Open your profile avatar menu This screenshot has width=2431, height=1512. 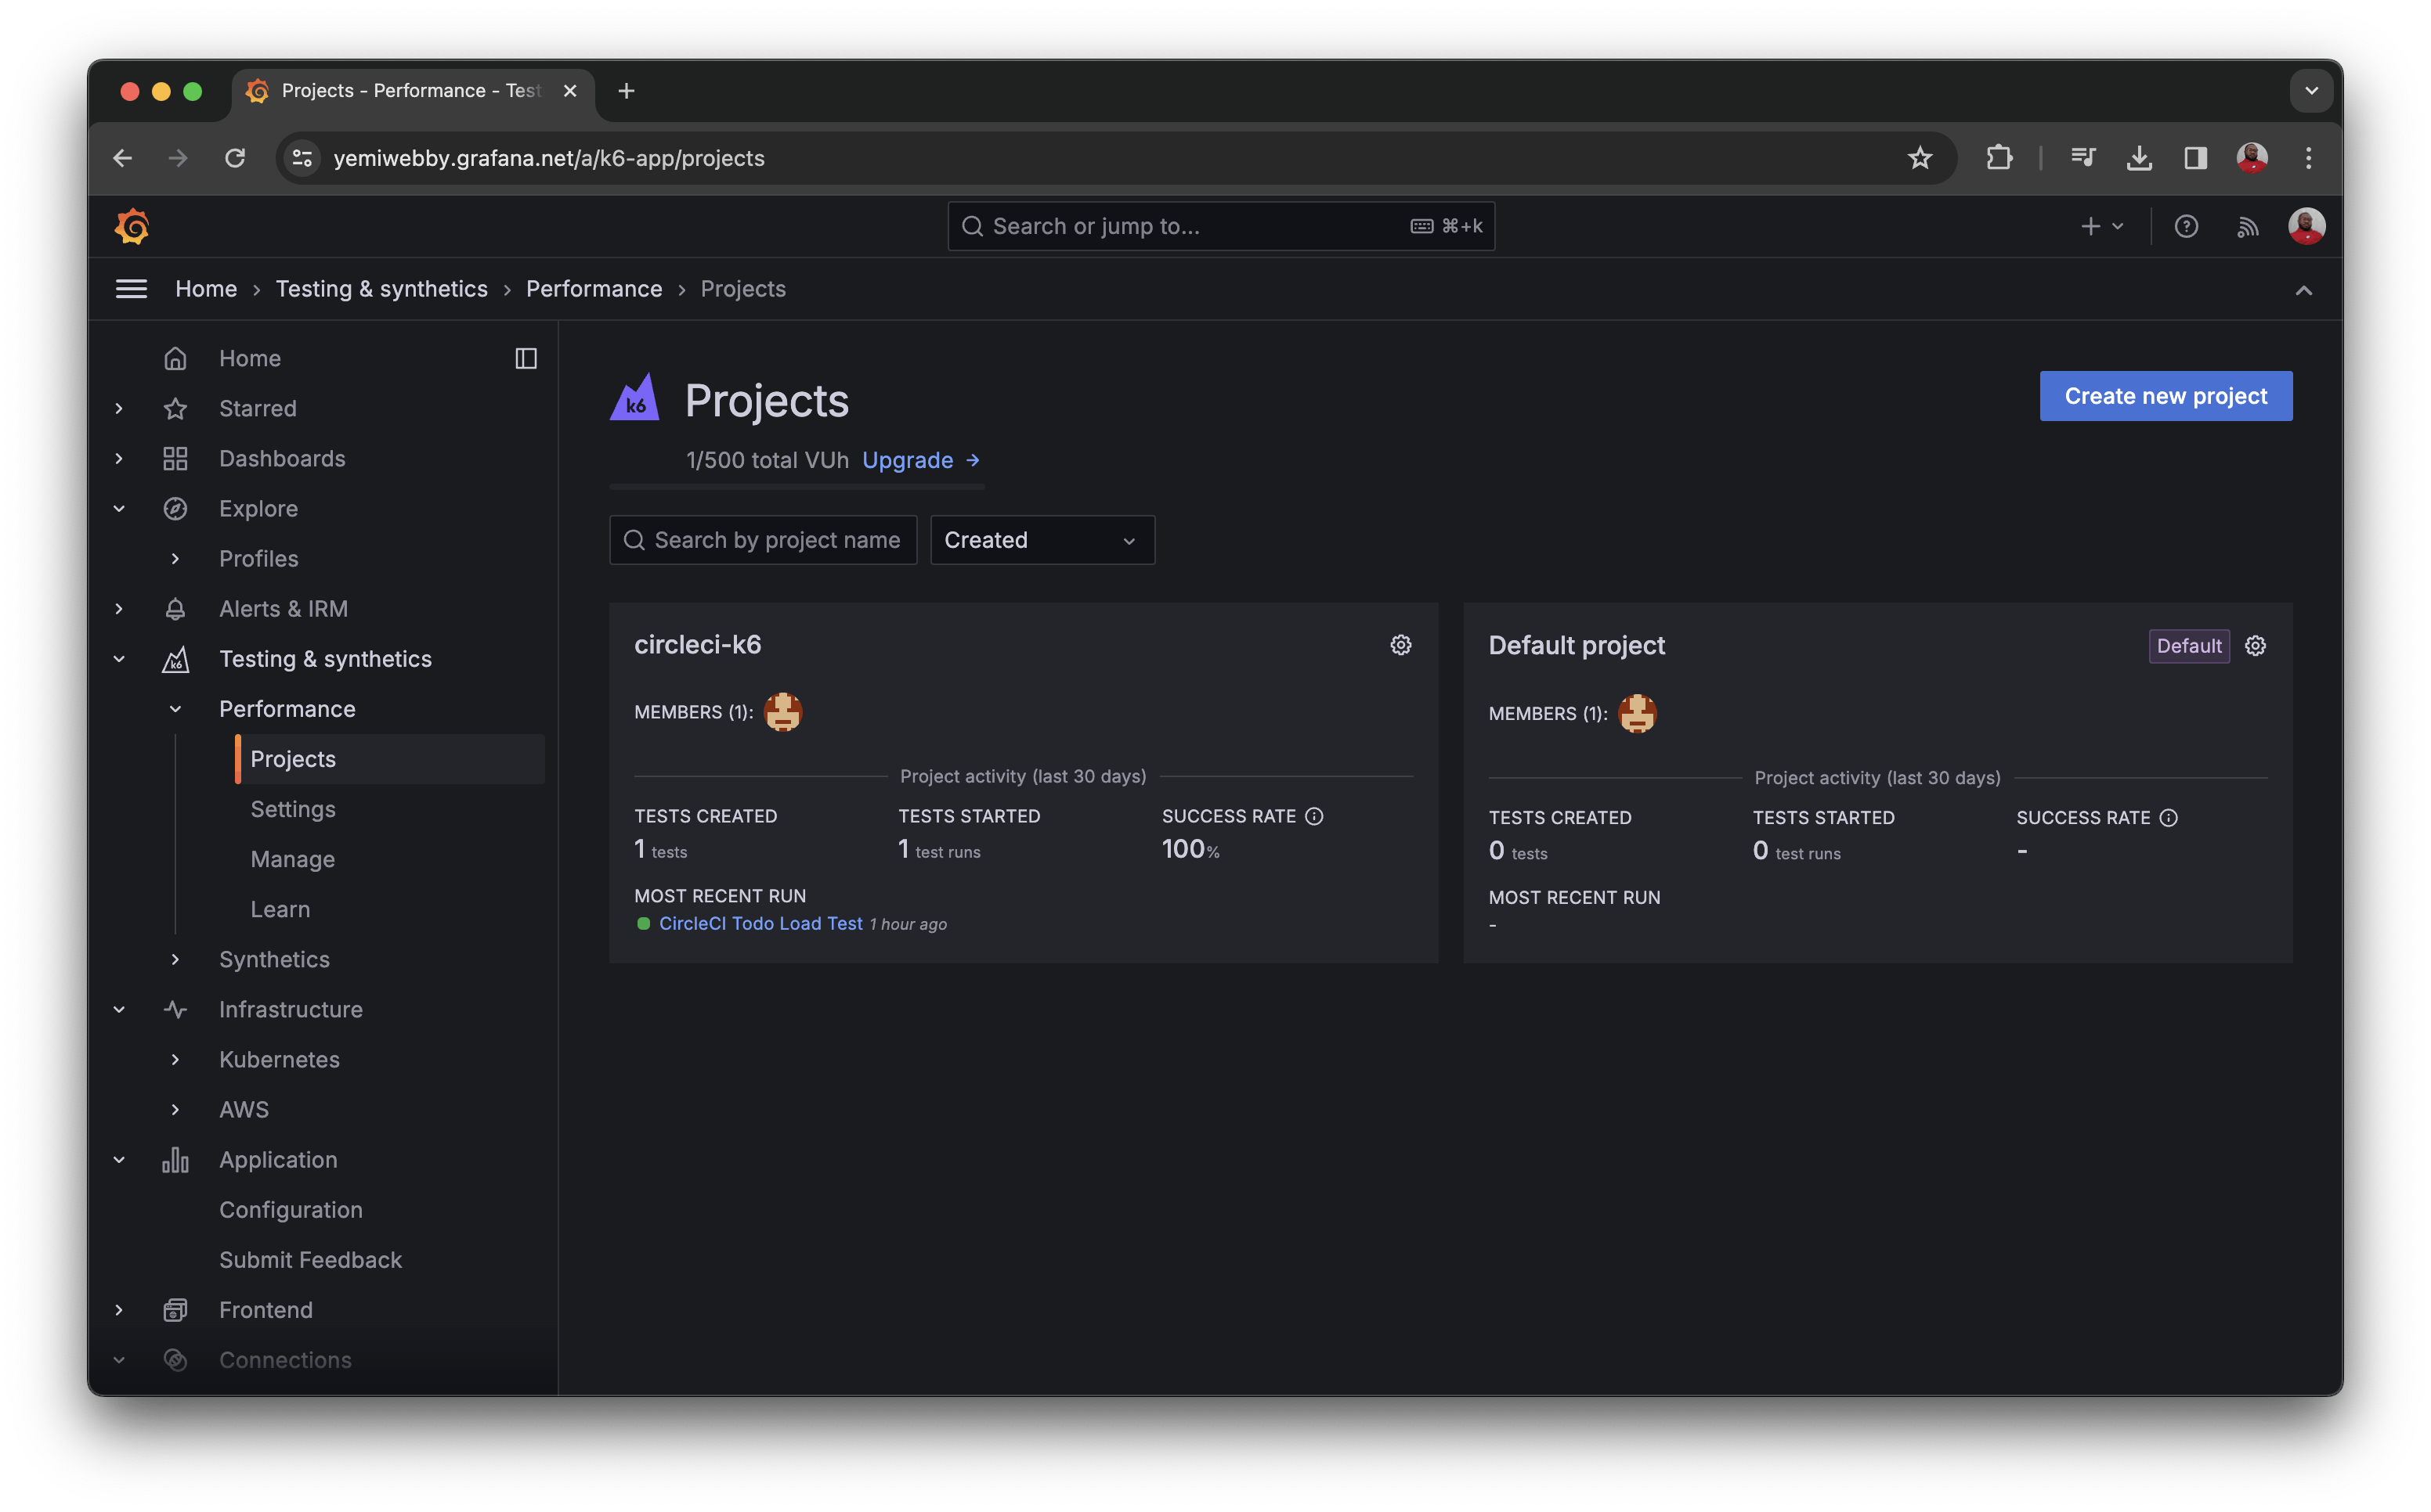[2306, 226]
